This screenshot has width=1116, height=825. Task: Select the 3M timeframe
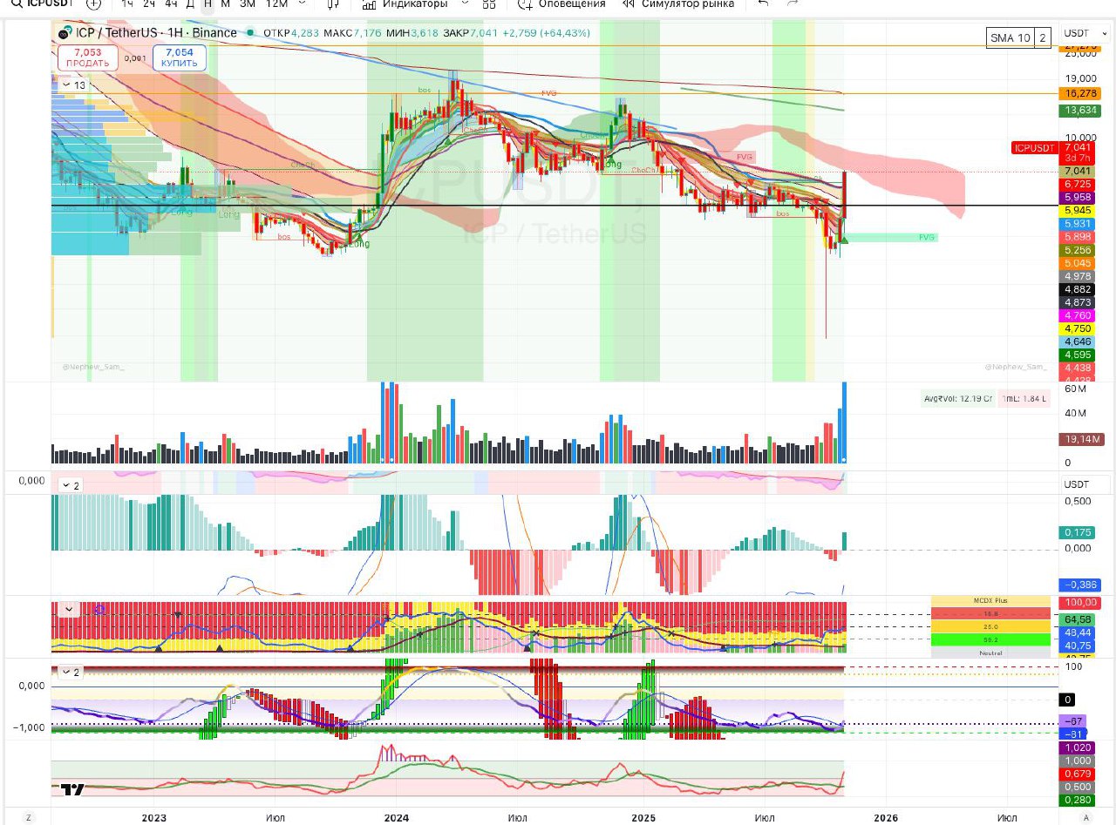coord(248,3)
